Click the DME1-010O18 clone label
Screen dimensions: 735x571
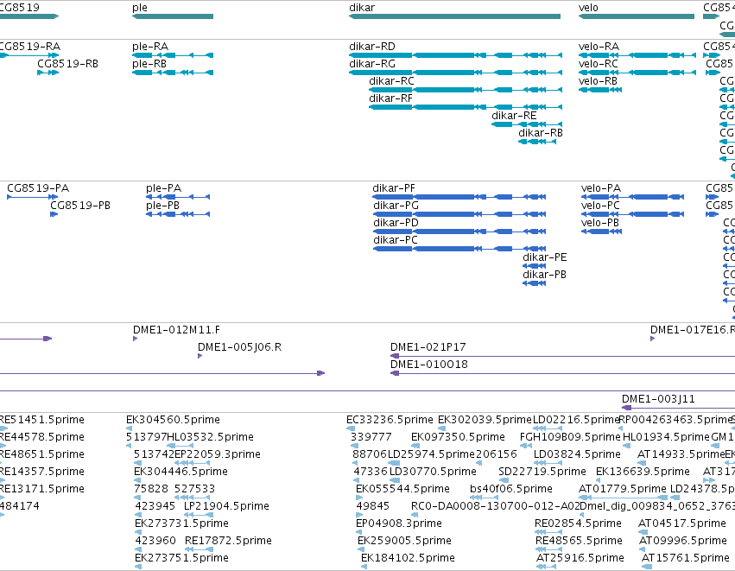[x=429, y=365]
